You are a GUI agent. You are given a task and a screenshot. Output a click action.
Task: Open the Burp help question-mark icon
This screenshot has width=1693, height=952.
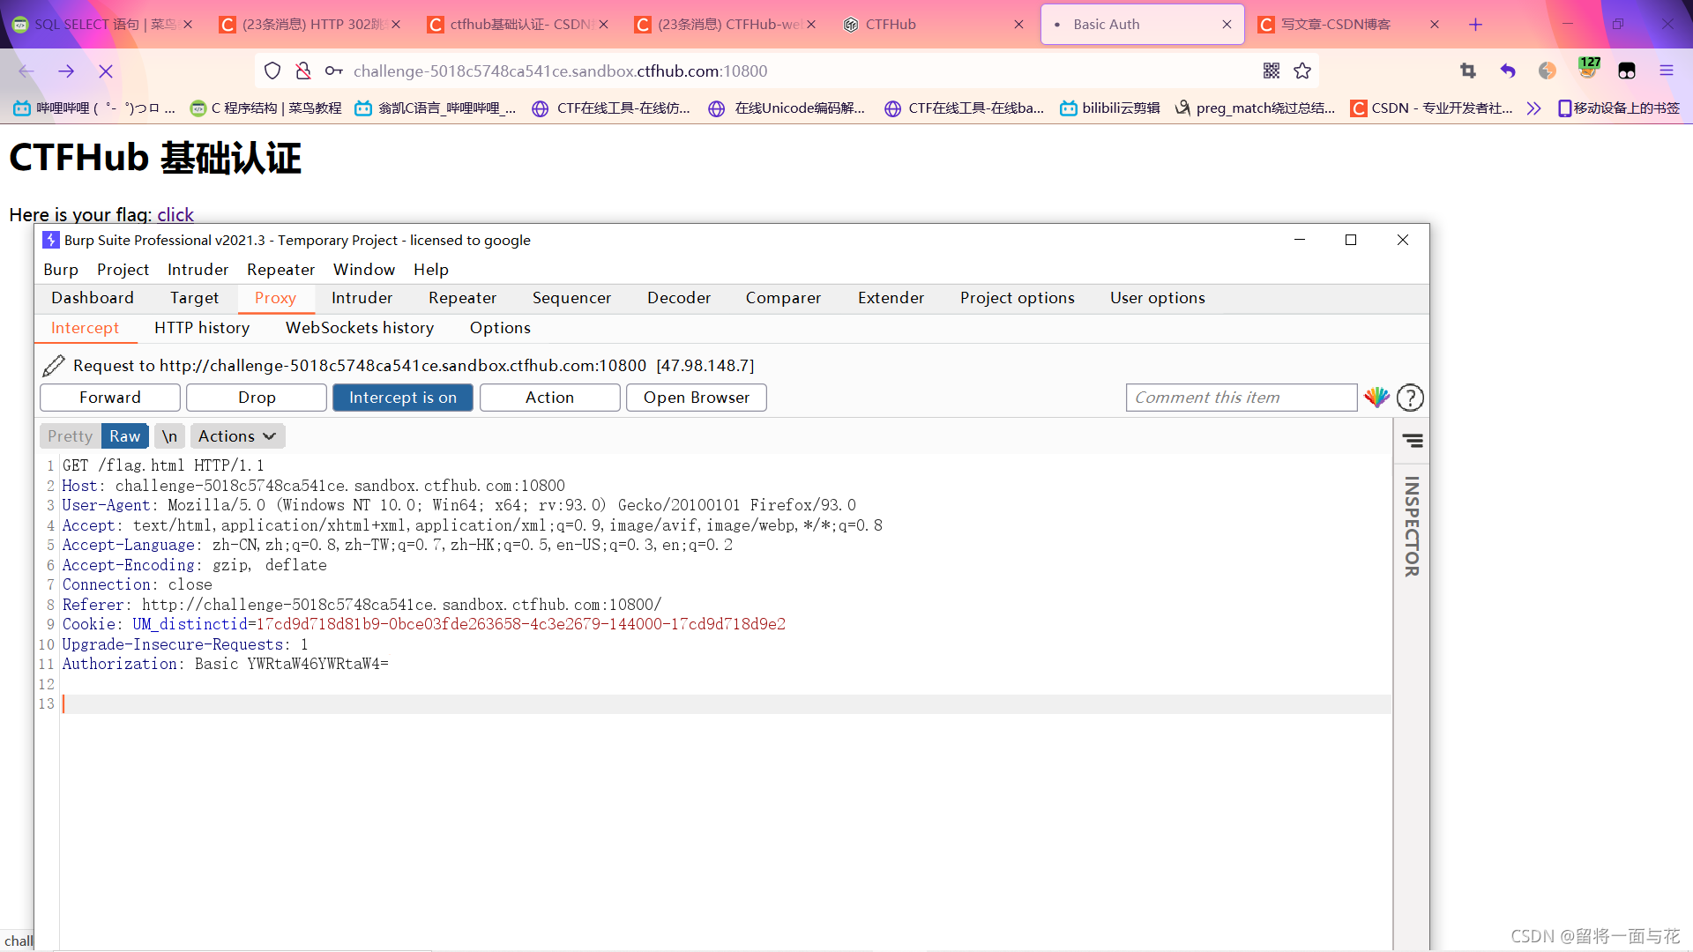1410,398
